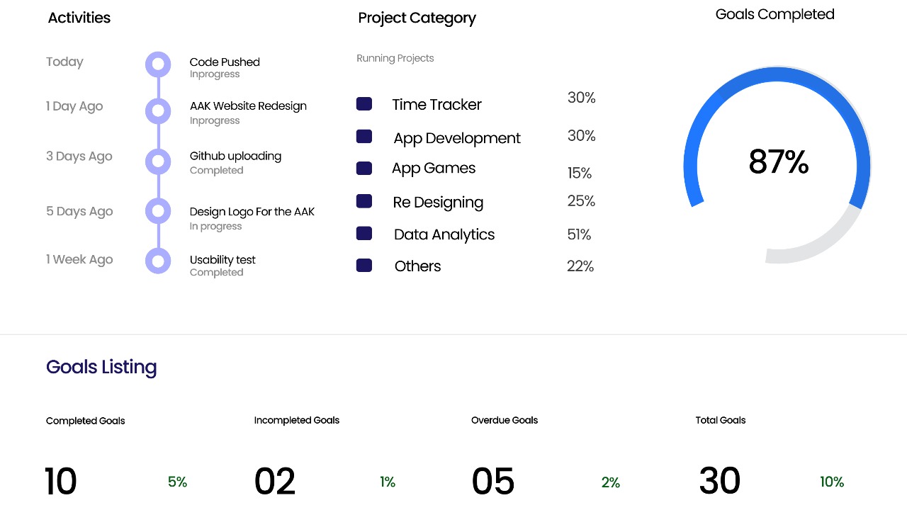Click the 87% goals completed ring

pos(777,163)
